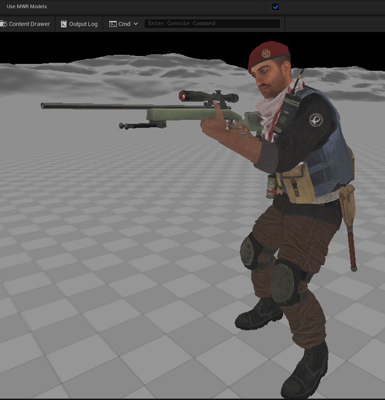Focus the Enter Console Command field
Image resolution: width=385 pixels, height=400 pixels.
[x=212, y=24]
